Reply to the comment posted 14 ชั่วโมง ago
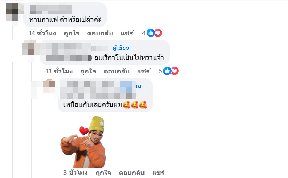The image size is (288, 178). point(100,33)
